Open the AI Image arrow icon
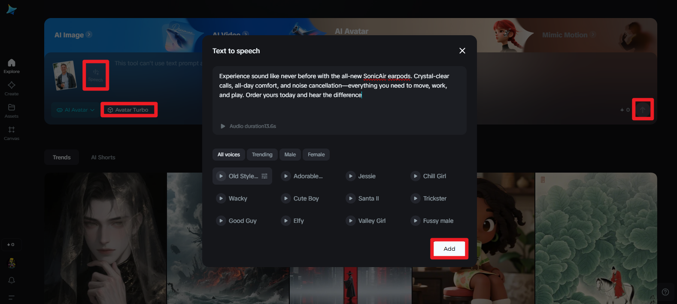 click(x=89, y=34)
